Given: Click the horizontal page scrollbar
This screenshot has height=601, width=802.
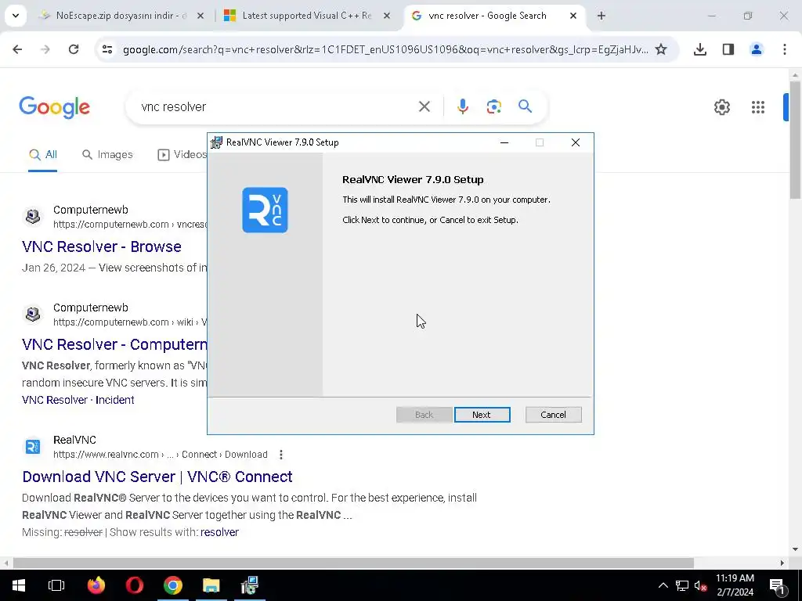Looking at the screenshot, I should pyautogui.click(x=353, y=563).
